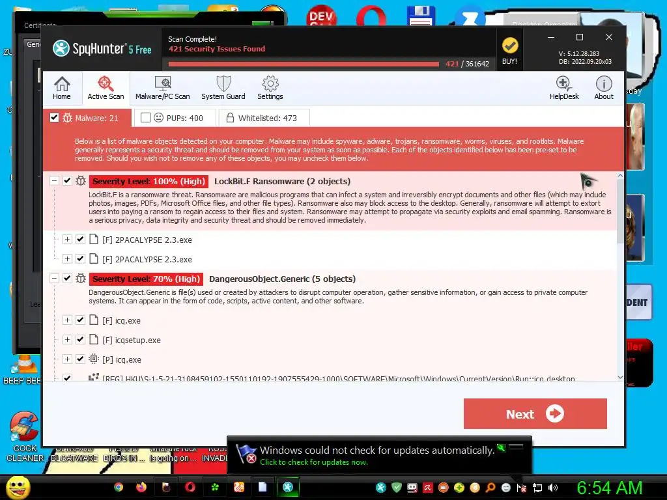Uncheck the [P] icq.exe checkbox
667x500 pixels.
coord(80,359)
